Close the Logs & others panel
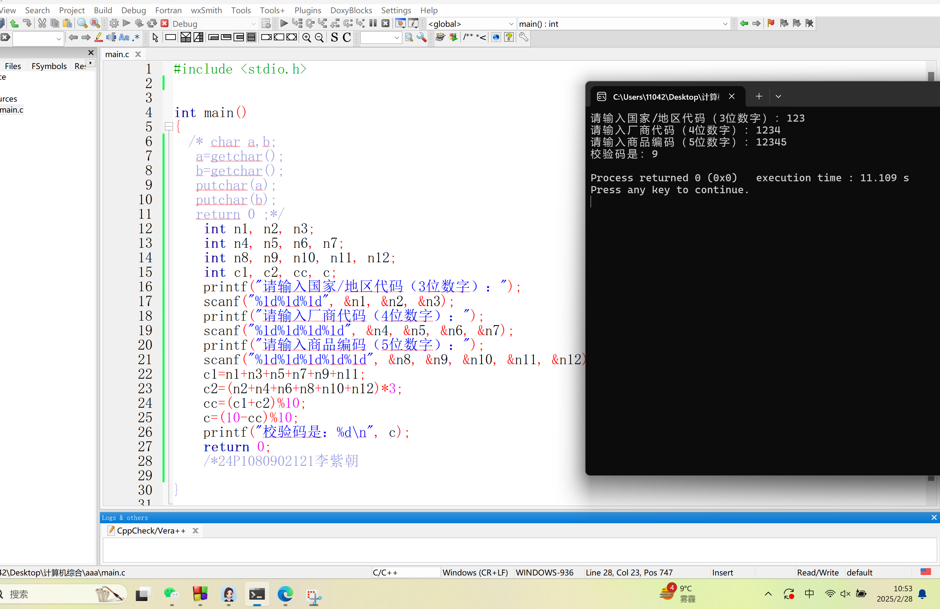 click(x=934, y=517)
